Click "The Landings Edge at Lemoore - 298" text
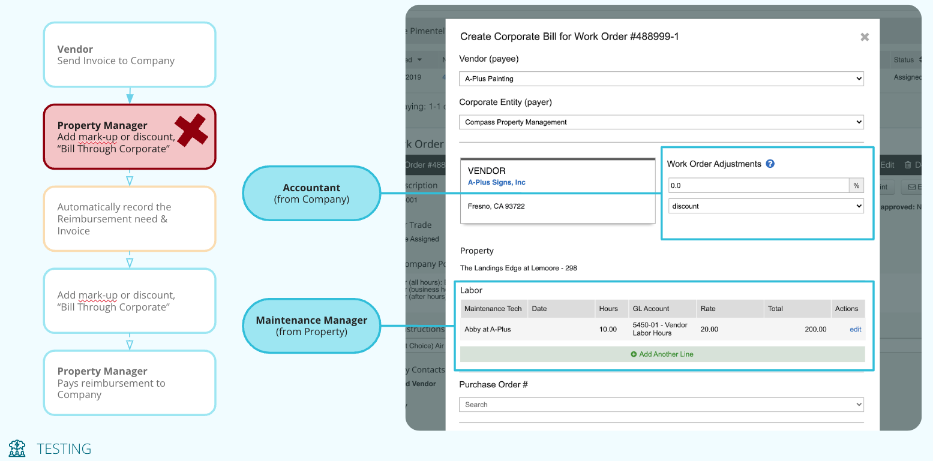933x461 pixels. pos(518,268)
